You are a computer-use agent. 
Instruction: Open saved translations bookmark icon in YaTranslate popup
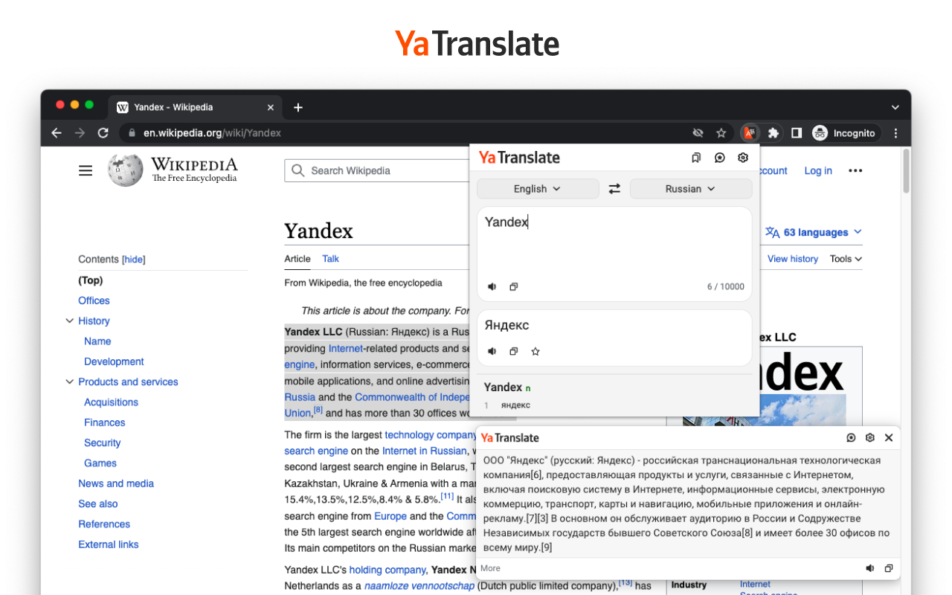[x=696, y=157]
